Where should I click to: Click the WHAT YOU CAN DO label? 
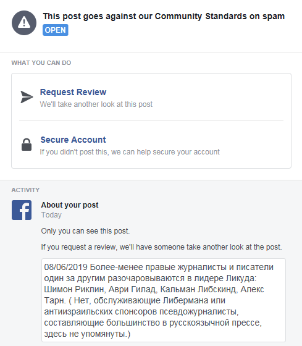pyautogui.click(x=41, y=62)
